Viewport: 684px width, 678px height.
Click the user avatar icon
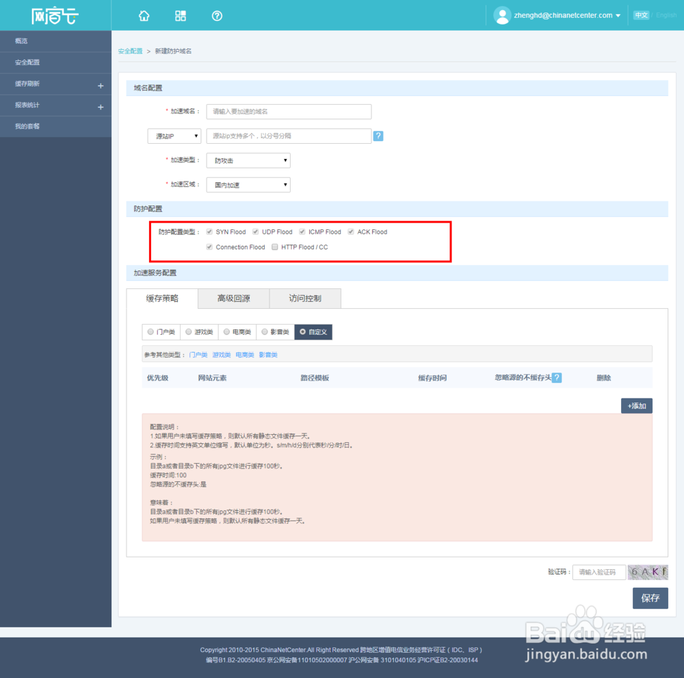[x=502, y=16]
